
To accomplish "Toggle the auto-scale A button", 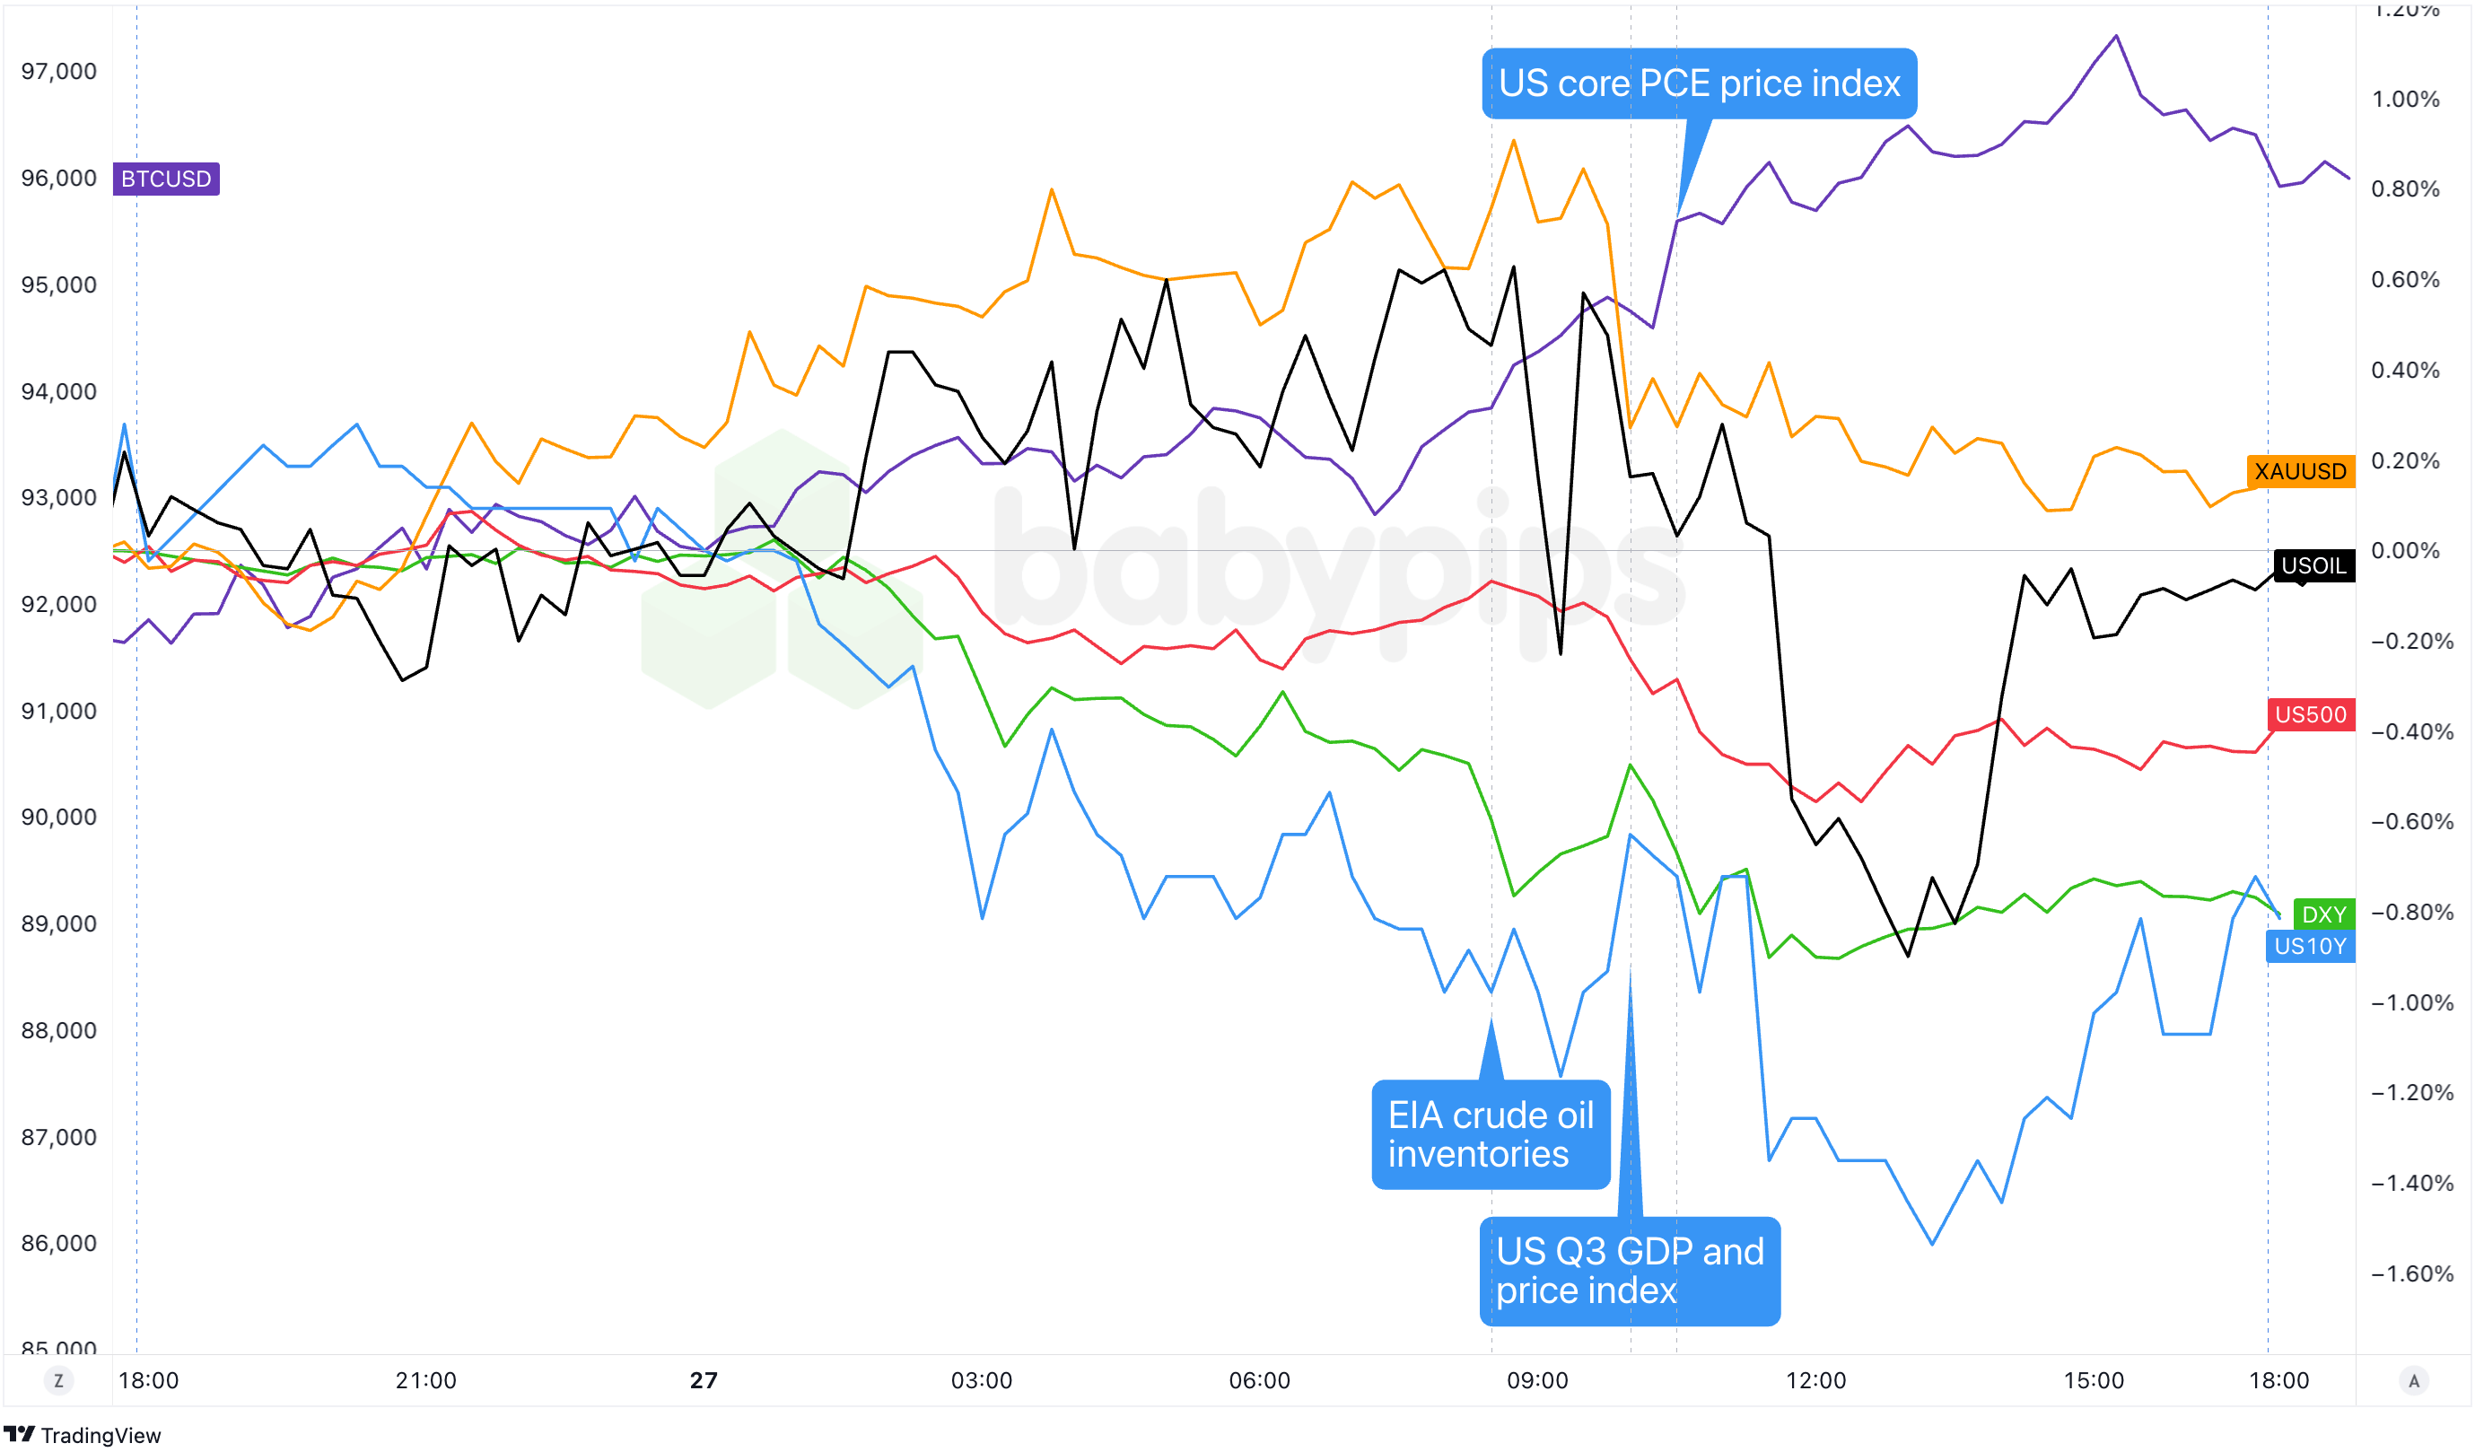I will tap(2414, 1380).
